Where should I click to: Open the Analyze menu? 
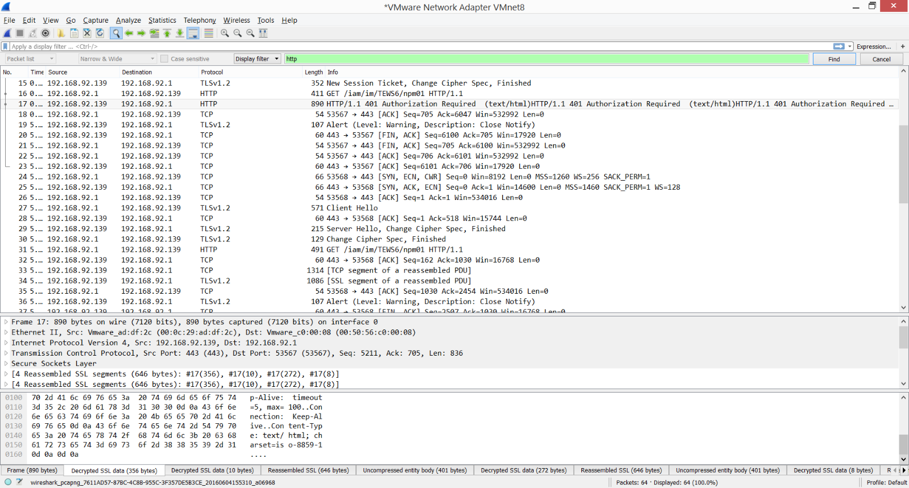[x=129, y=20]
